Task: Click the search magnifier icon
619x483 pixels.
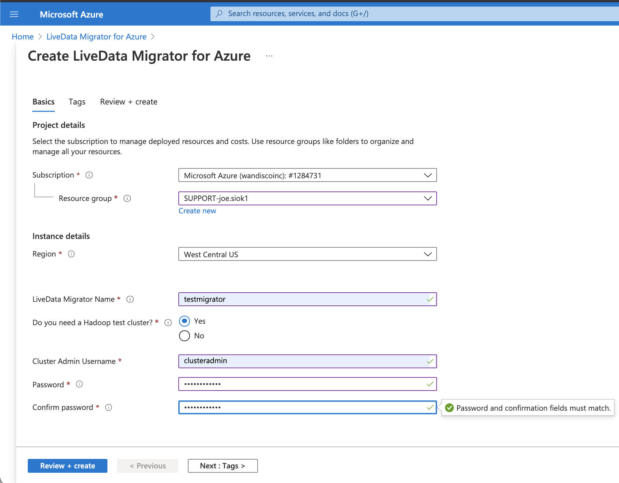Action: pos(219,13)
